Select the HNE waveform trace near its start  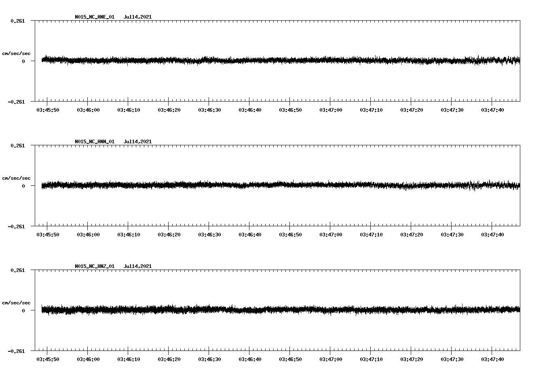[53, 60]
